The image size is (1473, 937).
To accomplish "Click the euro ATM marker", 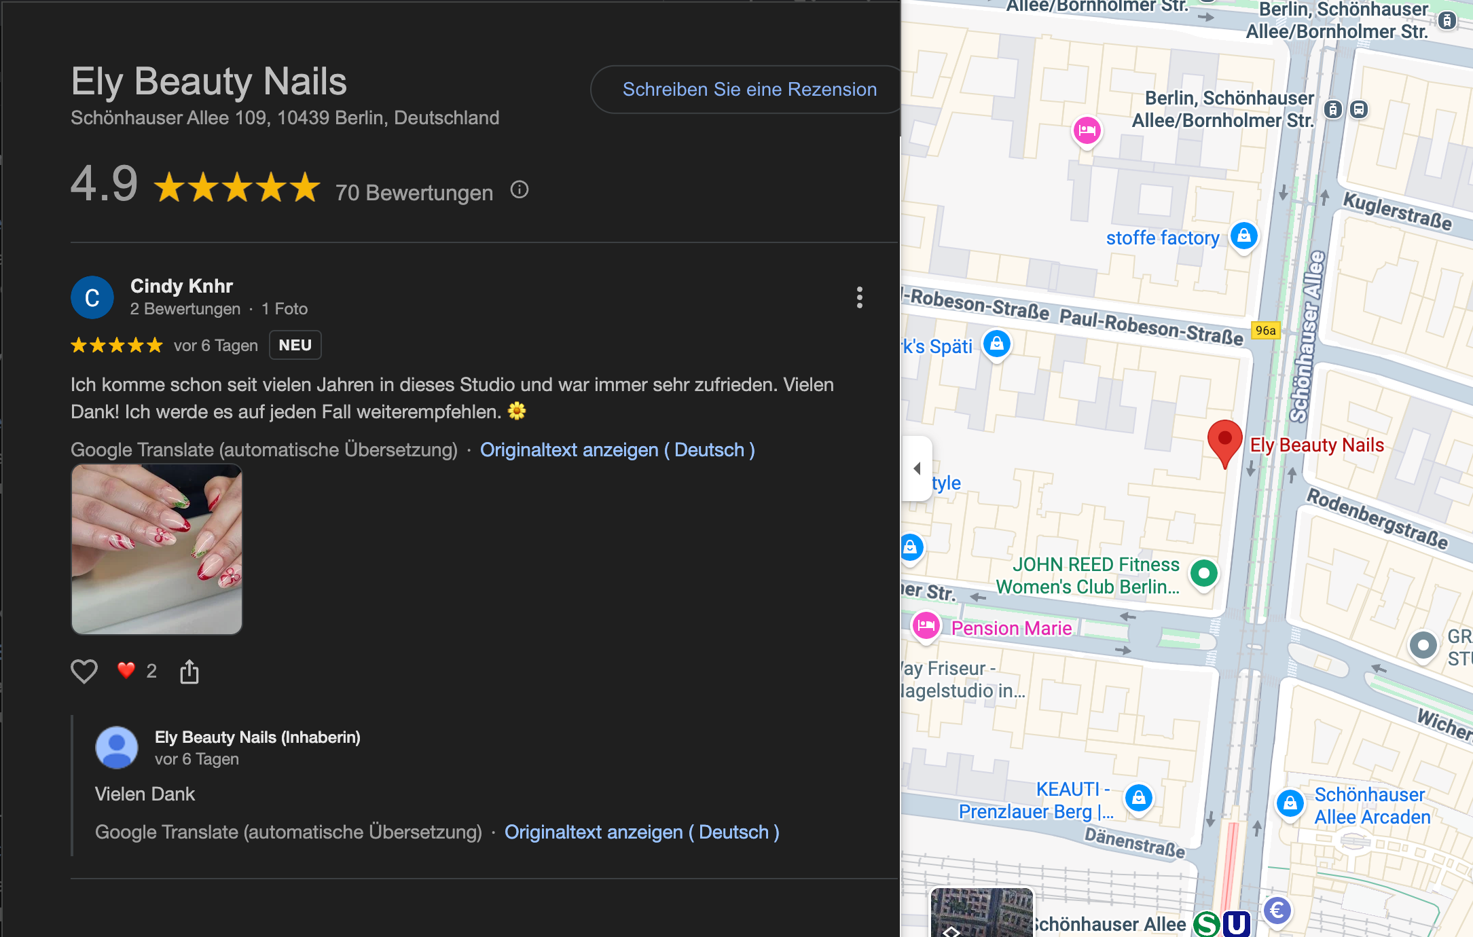I will tap(1277, 910).
